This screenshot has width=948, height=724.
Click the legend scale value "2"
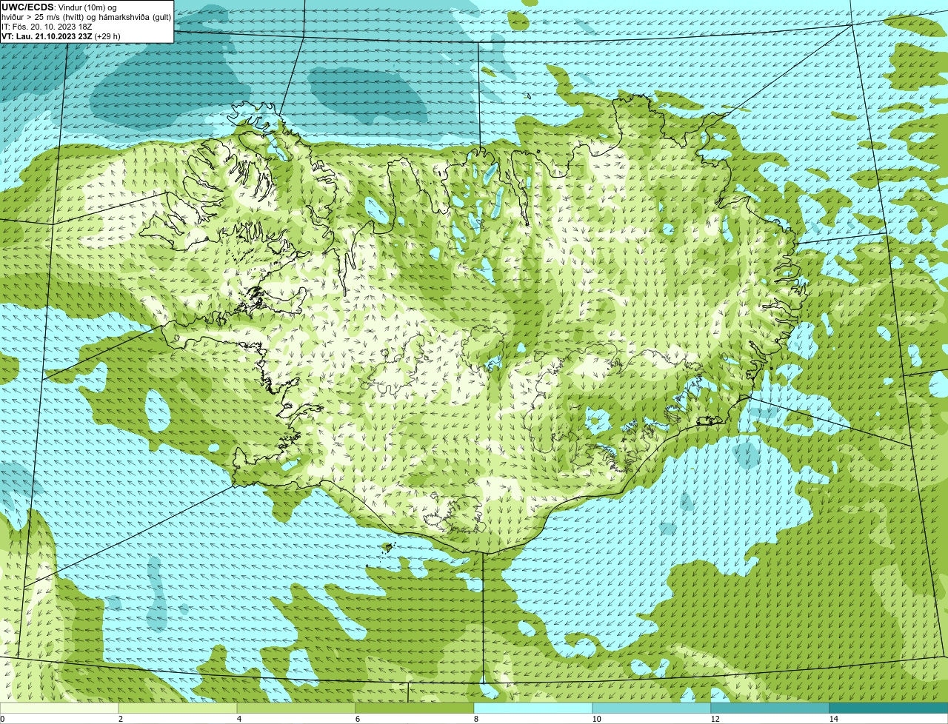click(x=120, y=719)
